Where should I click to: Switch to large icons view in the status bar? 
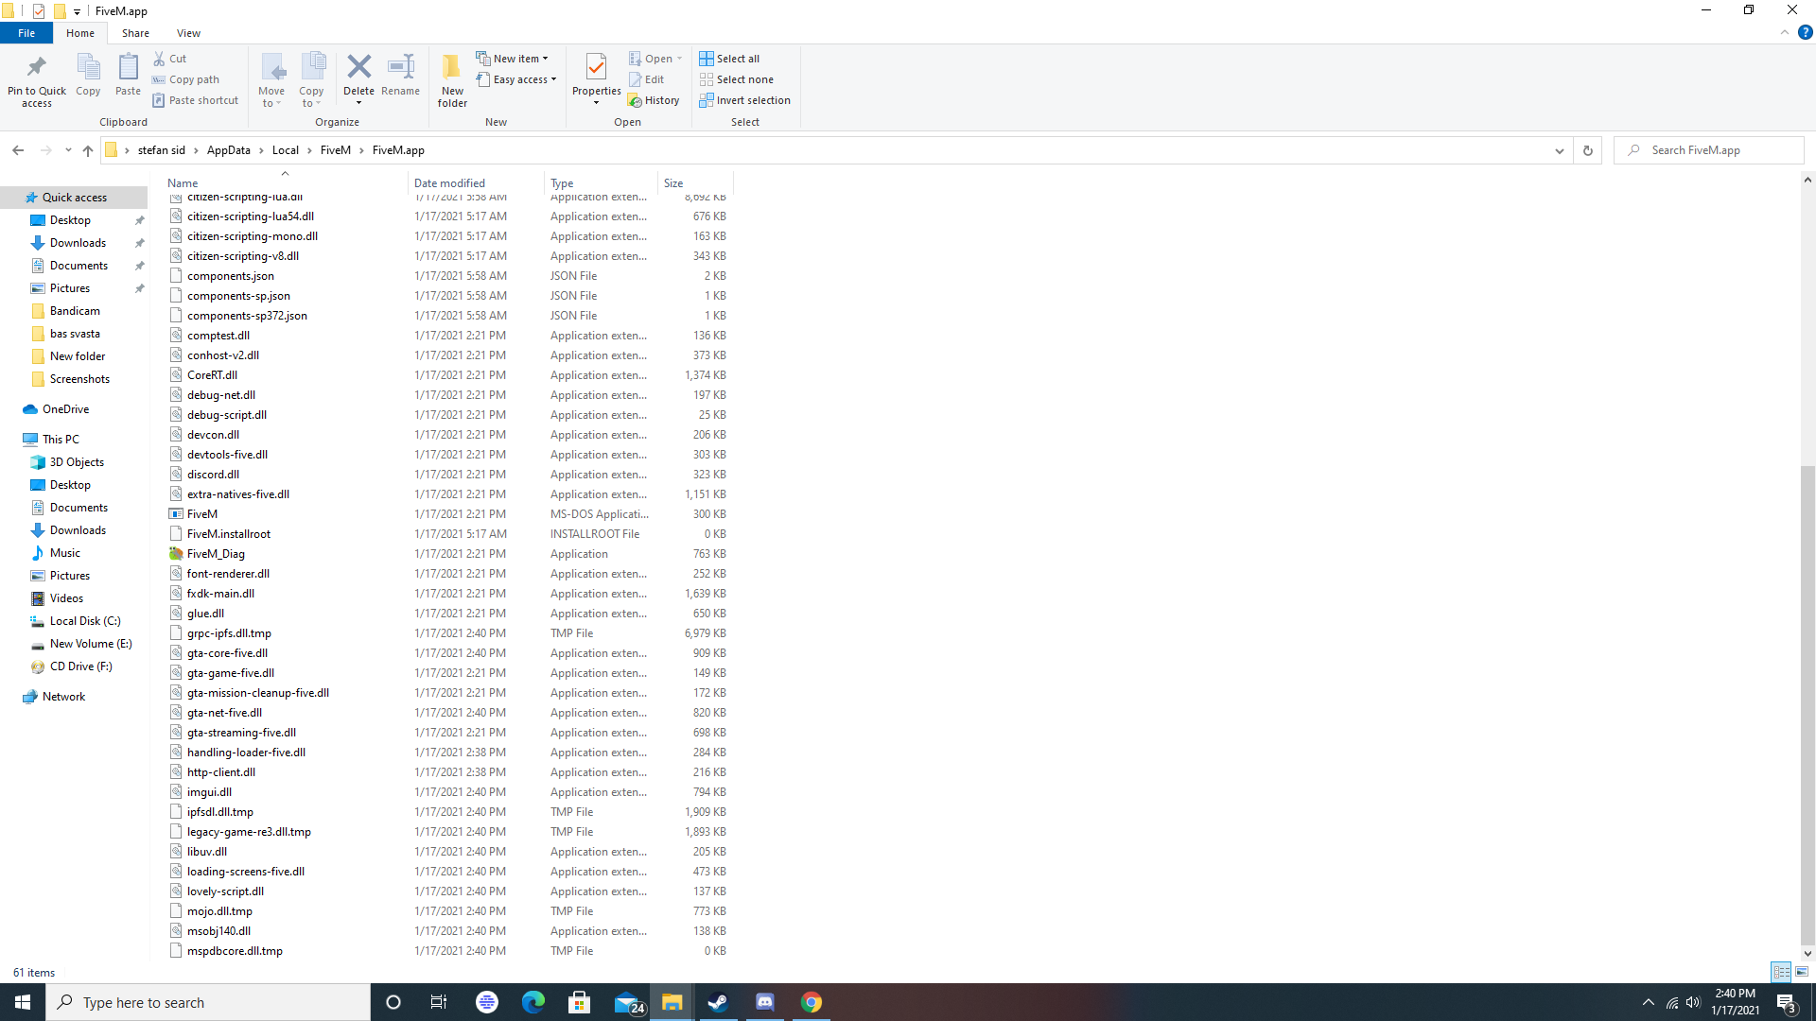tap(1802, 972)
